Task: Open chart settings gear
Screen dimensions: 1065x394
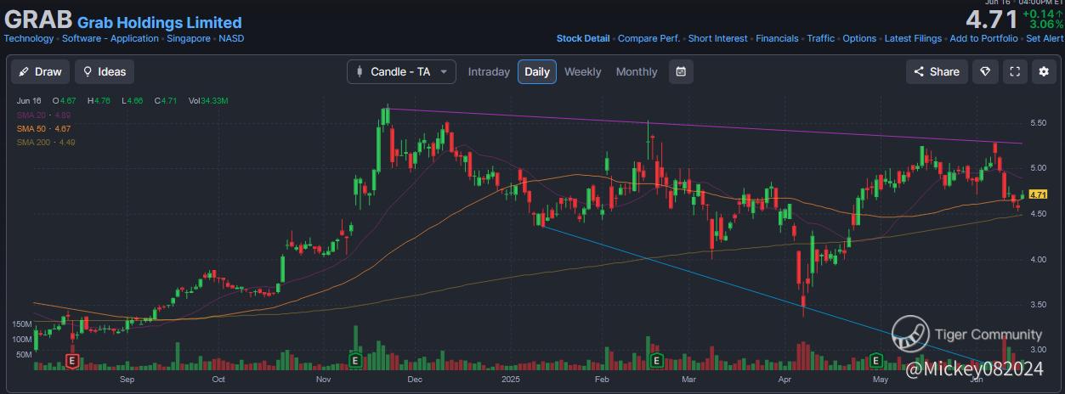Action: coord(1044,71)
